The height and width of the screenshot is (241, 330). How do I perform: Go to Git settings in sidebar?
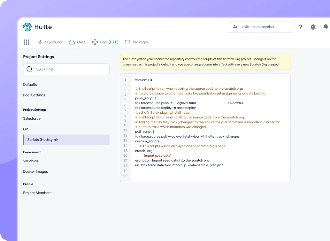(26, 129)
